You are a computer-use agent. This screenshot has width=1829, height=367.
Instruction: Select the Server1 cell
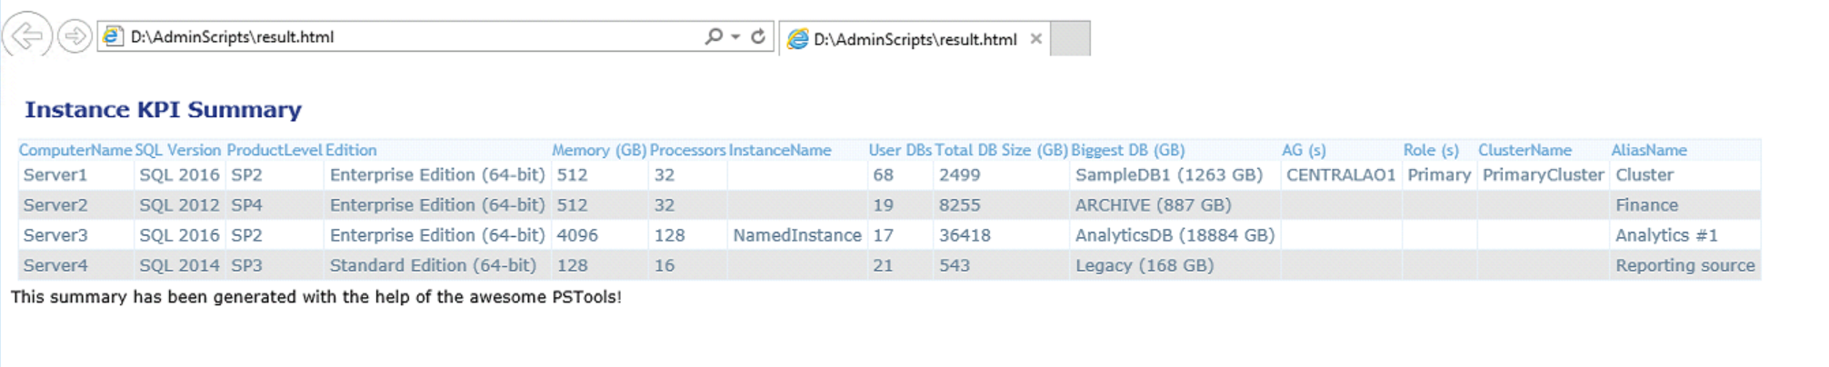pyautogui.click(x=55, y=174)
